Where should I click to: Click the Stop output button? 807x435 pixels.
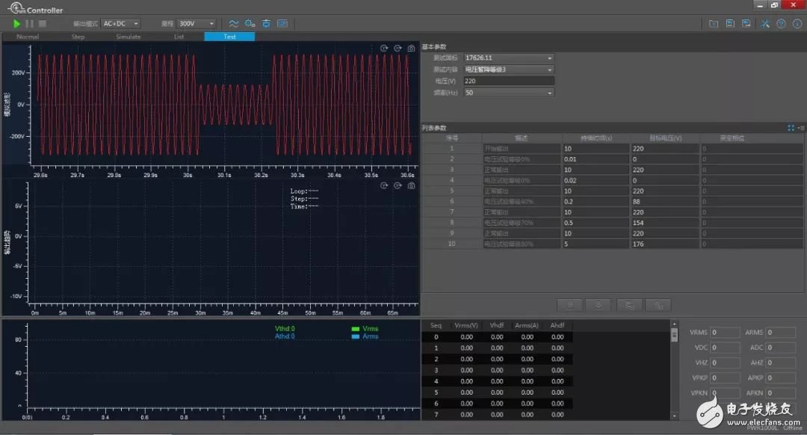point(43,24)
